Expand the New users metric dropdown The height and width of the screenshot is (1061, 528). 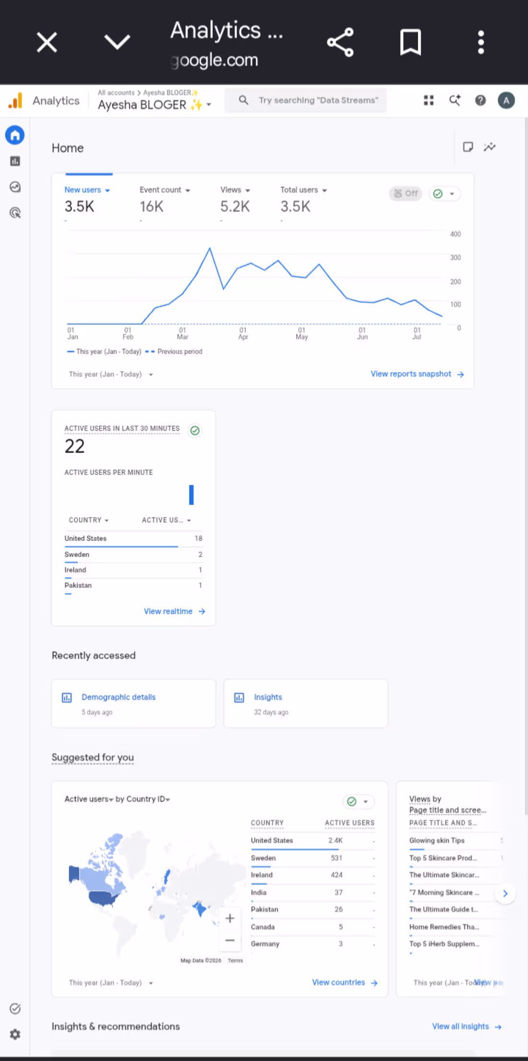pos(87,190)
